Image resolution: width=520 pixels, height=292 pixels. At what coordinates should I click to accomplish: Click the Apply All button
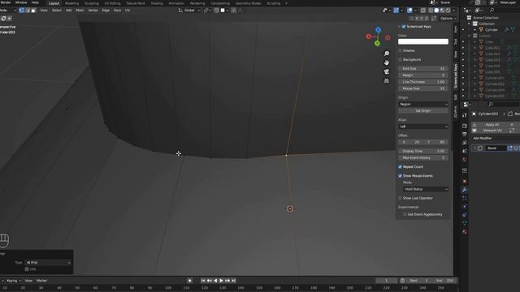[x=492, y=125]
